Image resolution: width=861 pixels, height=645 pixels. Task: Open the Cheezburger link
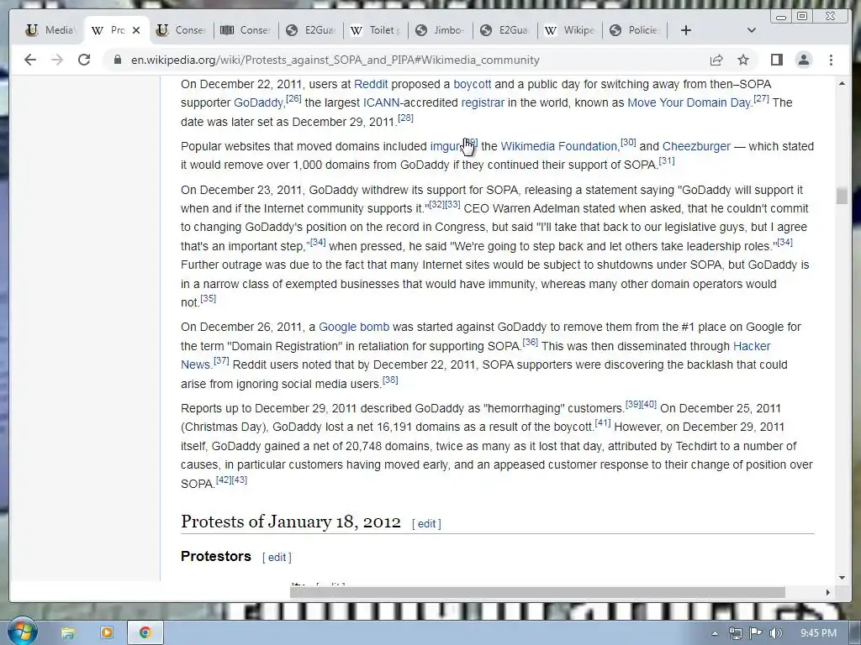coord(696,146)
